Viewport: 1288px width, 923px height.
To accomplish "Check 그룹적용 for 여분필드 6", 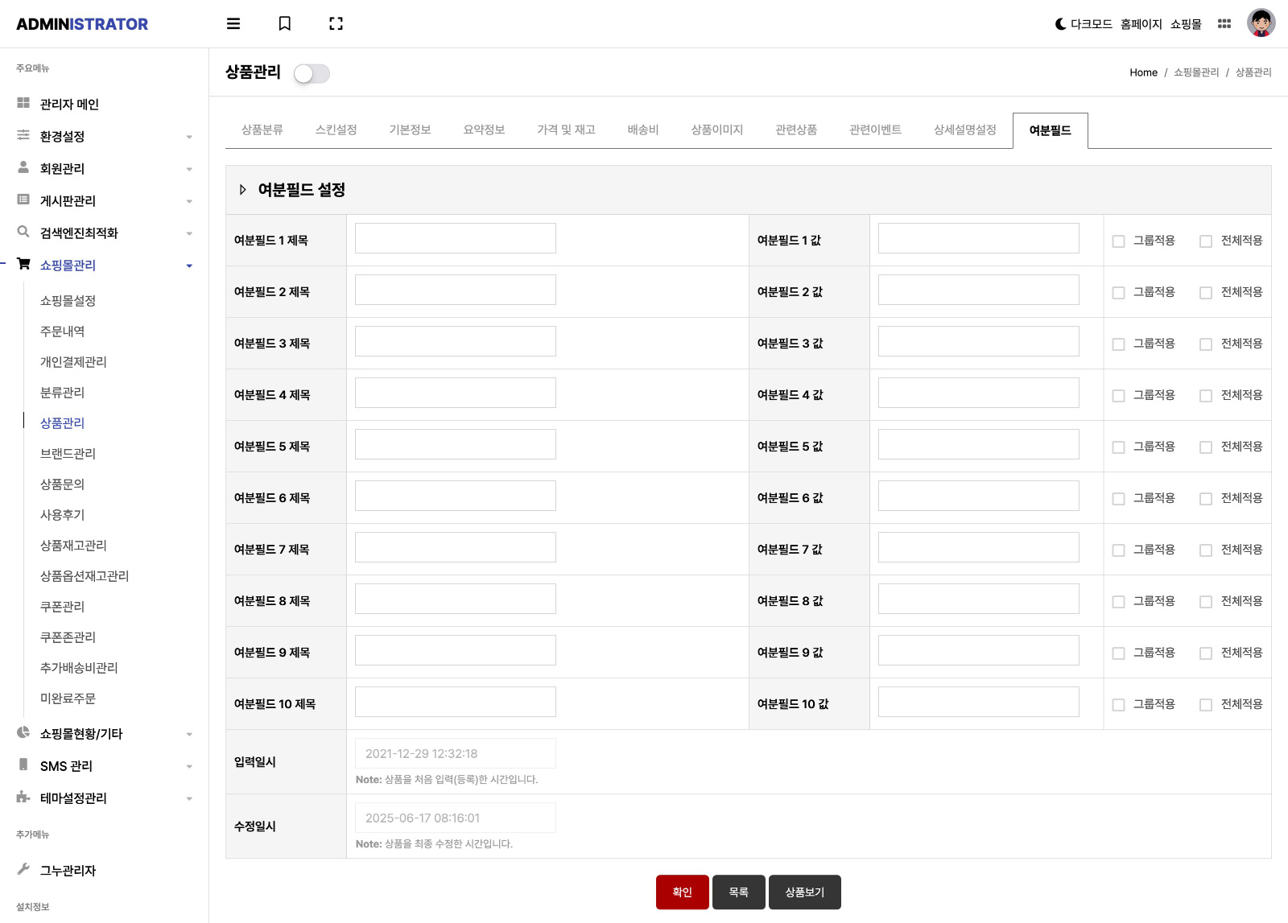I will pos(1118,499).
